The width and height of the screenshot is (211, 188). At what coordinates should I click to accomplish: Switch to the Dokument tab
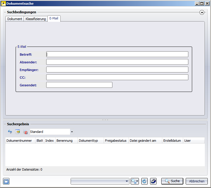click(x=15, y=19)
